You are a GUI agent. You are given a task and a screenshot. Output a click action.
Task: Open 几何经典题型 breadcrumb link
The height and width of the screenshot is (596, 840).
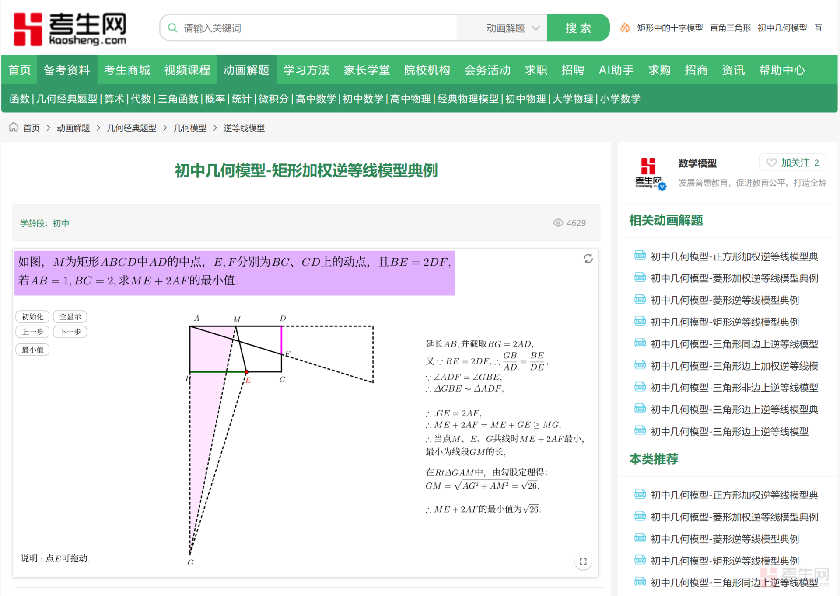(x=132, y=128)
